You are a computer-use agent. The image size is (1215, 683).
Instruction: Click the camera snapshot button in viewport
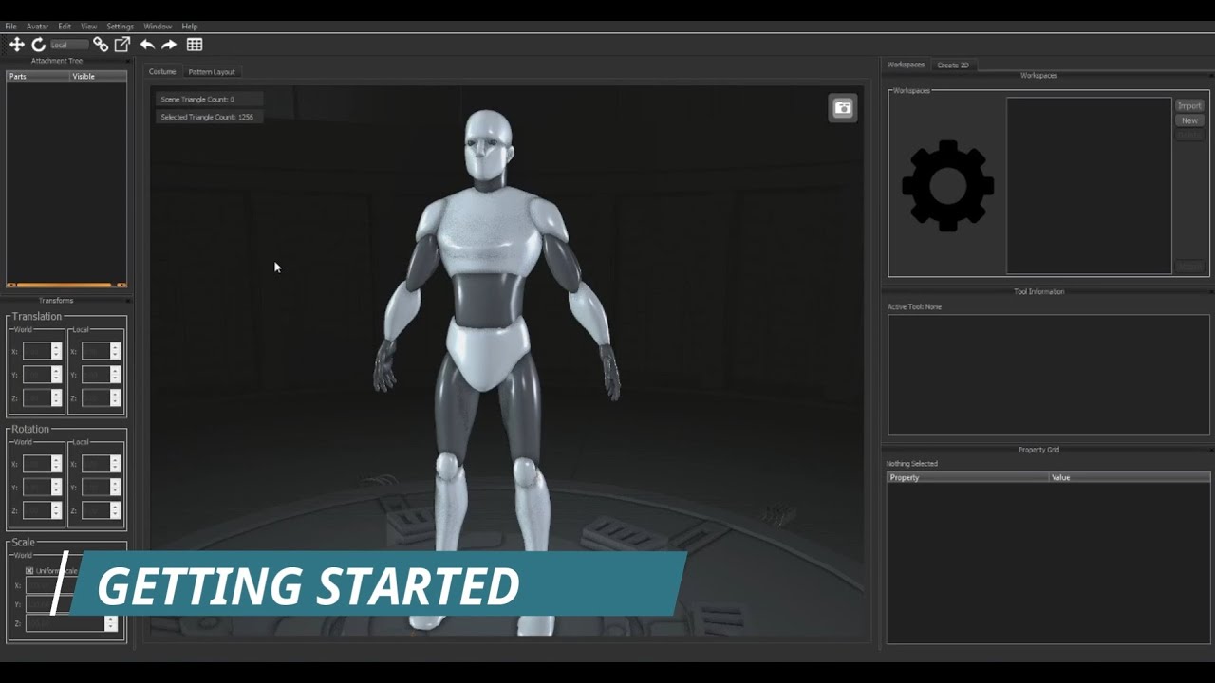coord(843,108)
